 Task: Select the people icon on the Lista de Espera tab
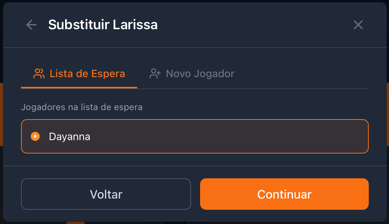[x=39, y=73]
